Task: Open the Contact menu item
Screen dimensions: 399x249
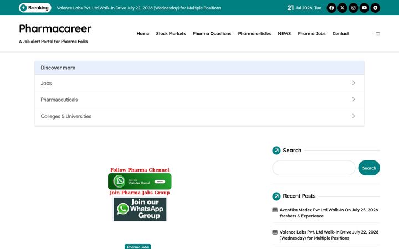Action: click(340, 34)
